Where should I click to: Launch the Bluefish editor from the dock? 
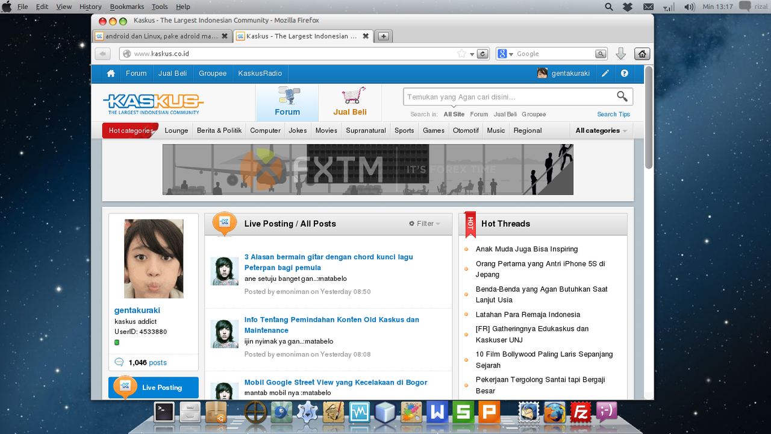tap(281, 412)
